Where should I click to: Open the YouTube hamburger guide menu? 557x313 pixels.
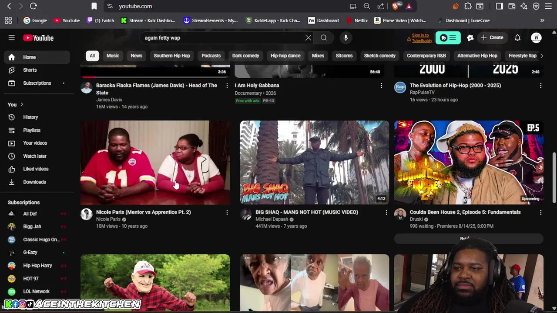tap(12, 38)
